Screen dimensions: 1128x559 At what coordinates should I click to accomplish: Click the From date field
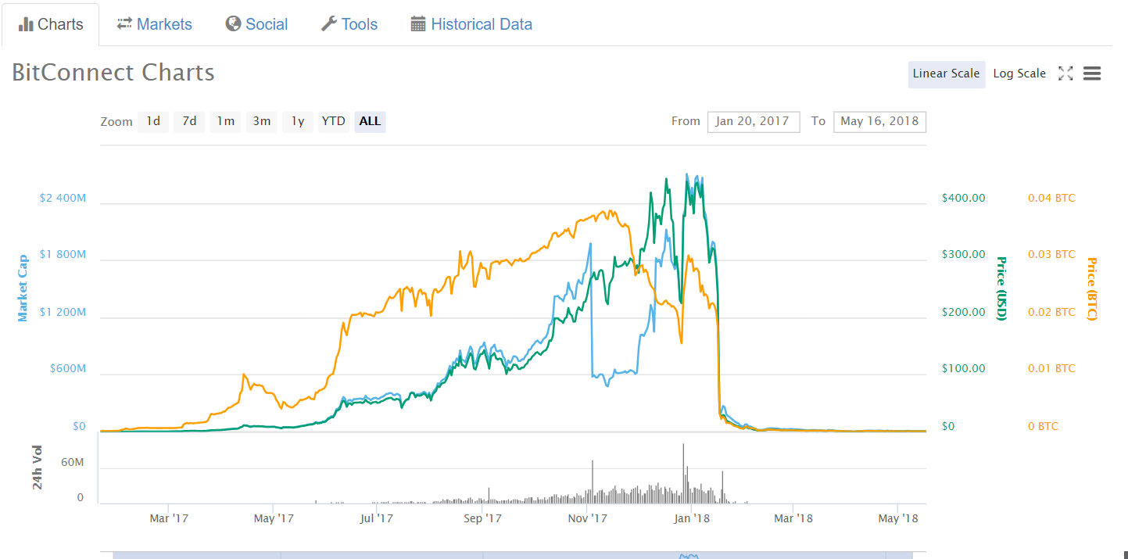point(754,121)
